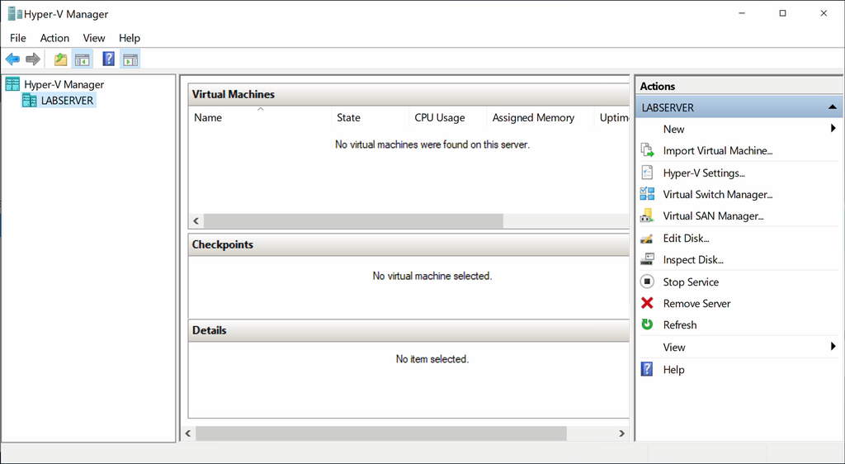Click the Help icon in Actions pane
The image size is (845, 464).
(x=647, y=369)
